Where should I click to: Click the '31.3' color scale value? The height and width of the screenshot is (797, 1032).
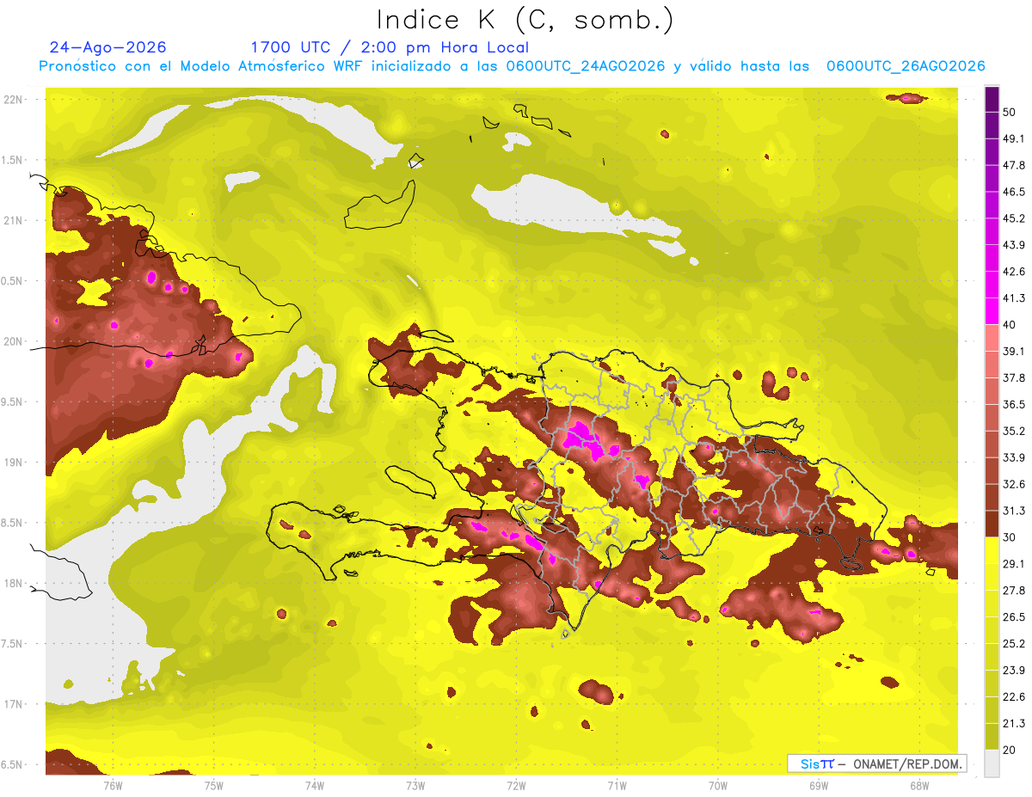click(1014, 511)
